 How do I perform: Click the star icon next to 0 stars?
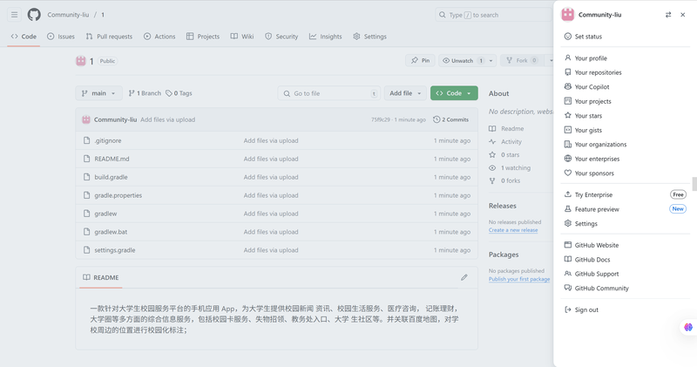[x=492, y=155]
